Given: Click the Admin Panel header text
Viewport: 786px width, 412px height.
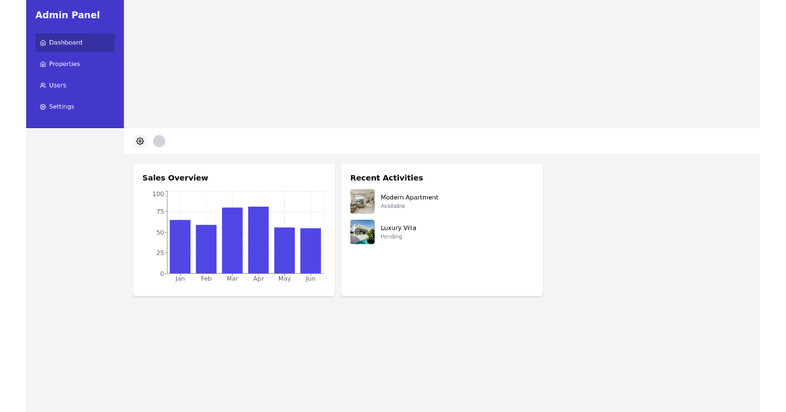Looking at the screenshot, I should [x=67, y=15].
